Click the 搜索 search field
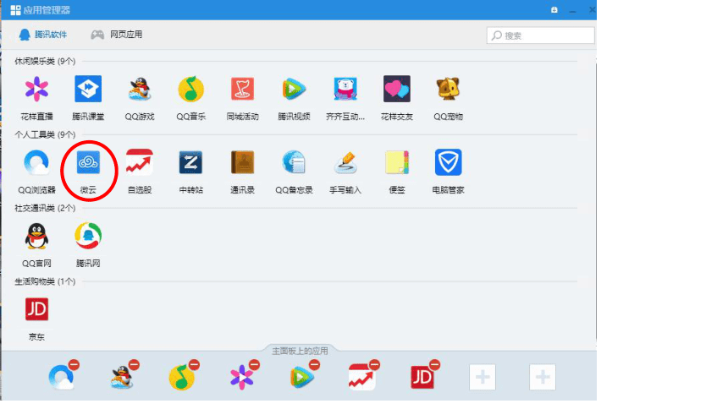Image resolution: width=728 pixels, height=409 pixels. tap(540, 35)
